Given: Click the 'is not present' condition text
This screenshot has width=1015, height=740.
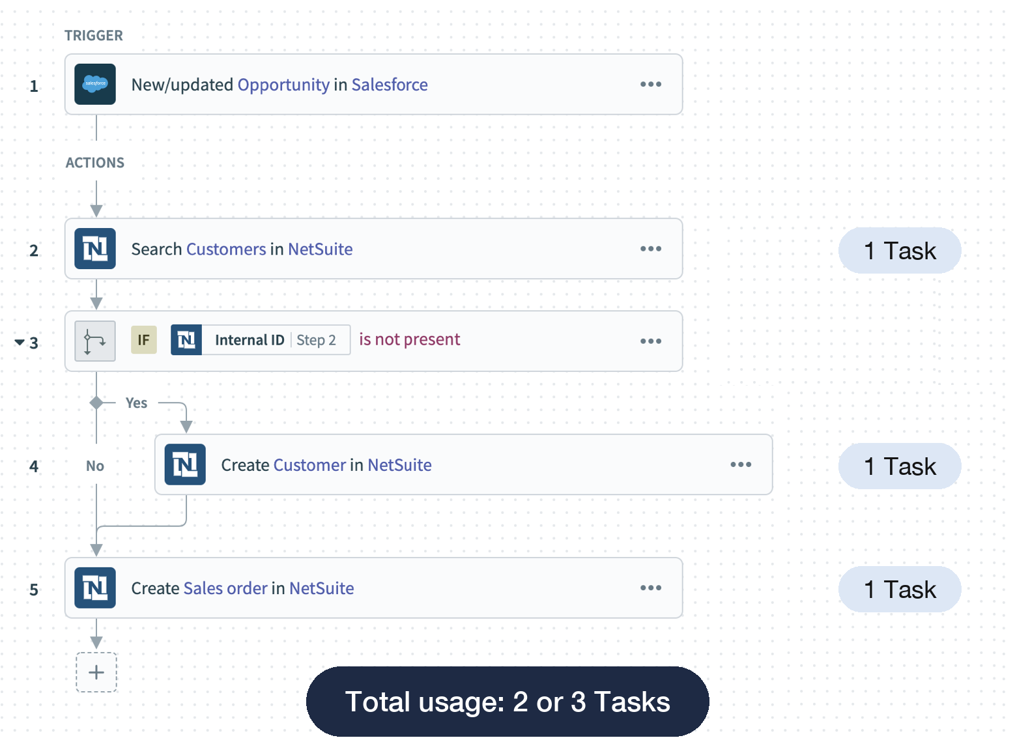Looking at the screenshot, I should click(410, 339).
